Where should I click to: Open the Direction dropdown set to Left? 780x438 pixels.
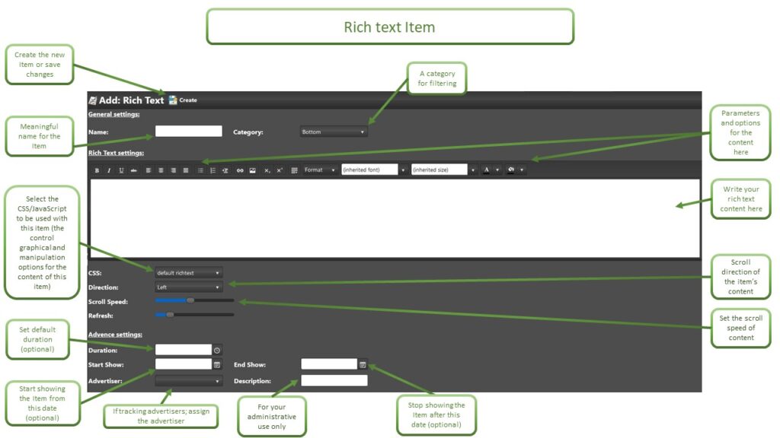coord(188,287)
